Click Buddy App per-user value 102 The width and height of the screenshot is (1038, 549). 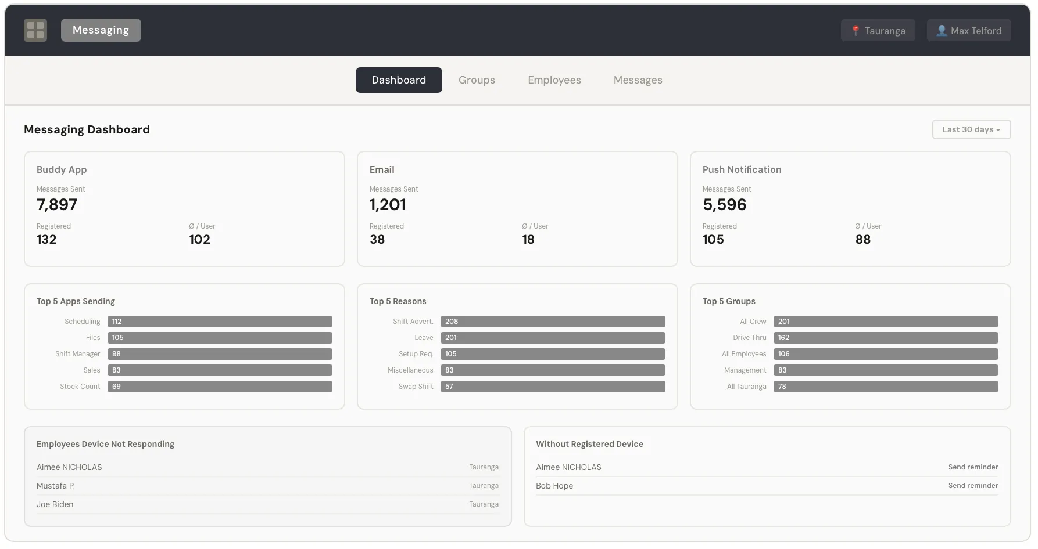[199, 240]
